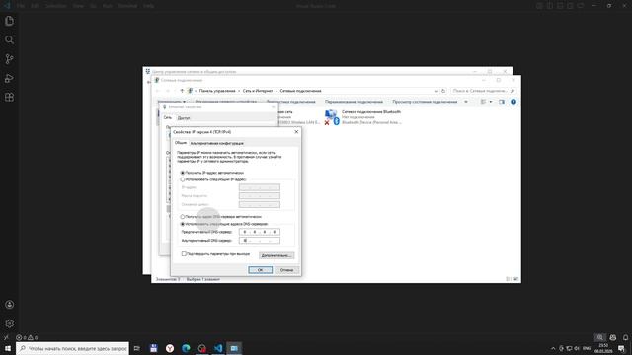Click the taskbar clock and date
This screenshot has height=355, width=632.
click(x=603, y=348)
